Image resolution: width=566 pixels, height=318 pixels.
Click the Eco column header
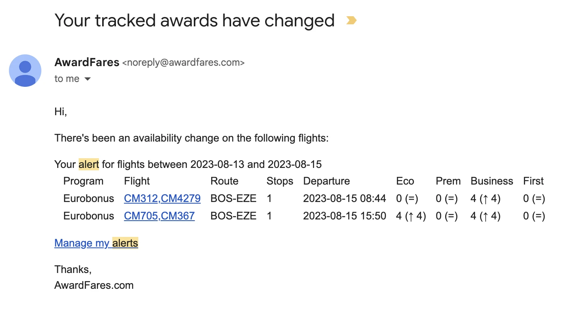click(405, 181)
